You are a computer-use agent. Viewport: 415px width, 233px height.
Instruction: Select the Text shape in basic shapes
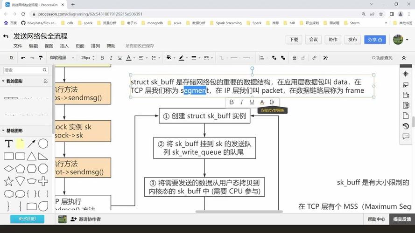[8, 144]
